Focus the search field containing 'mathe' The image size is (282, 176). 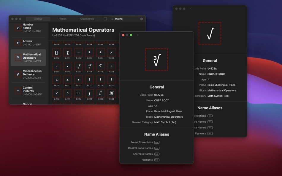point(127,19)
